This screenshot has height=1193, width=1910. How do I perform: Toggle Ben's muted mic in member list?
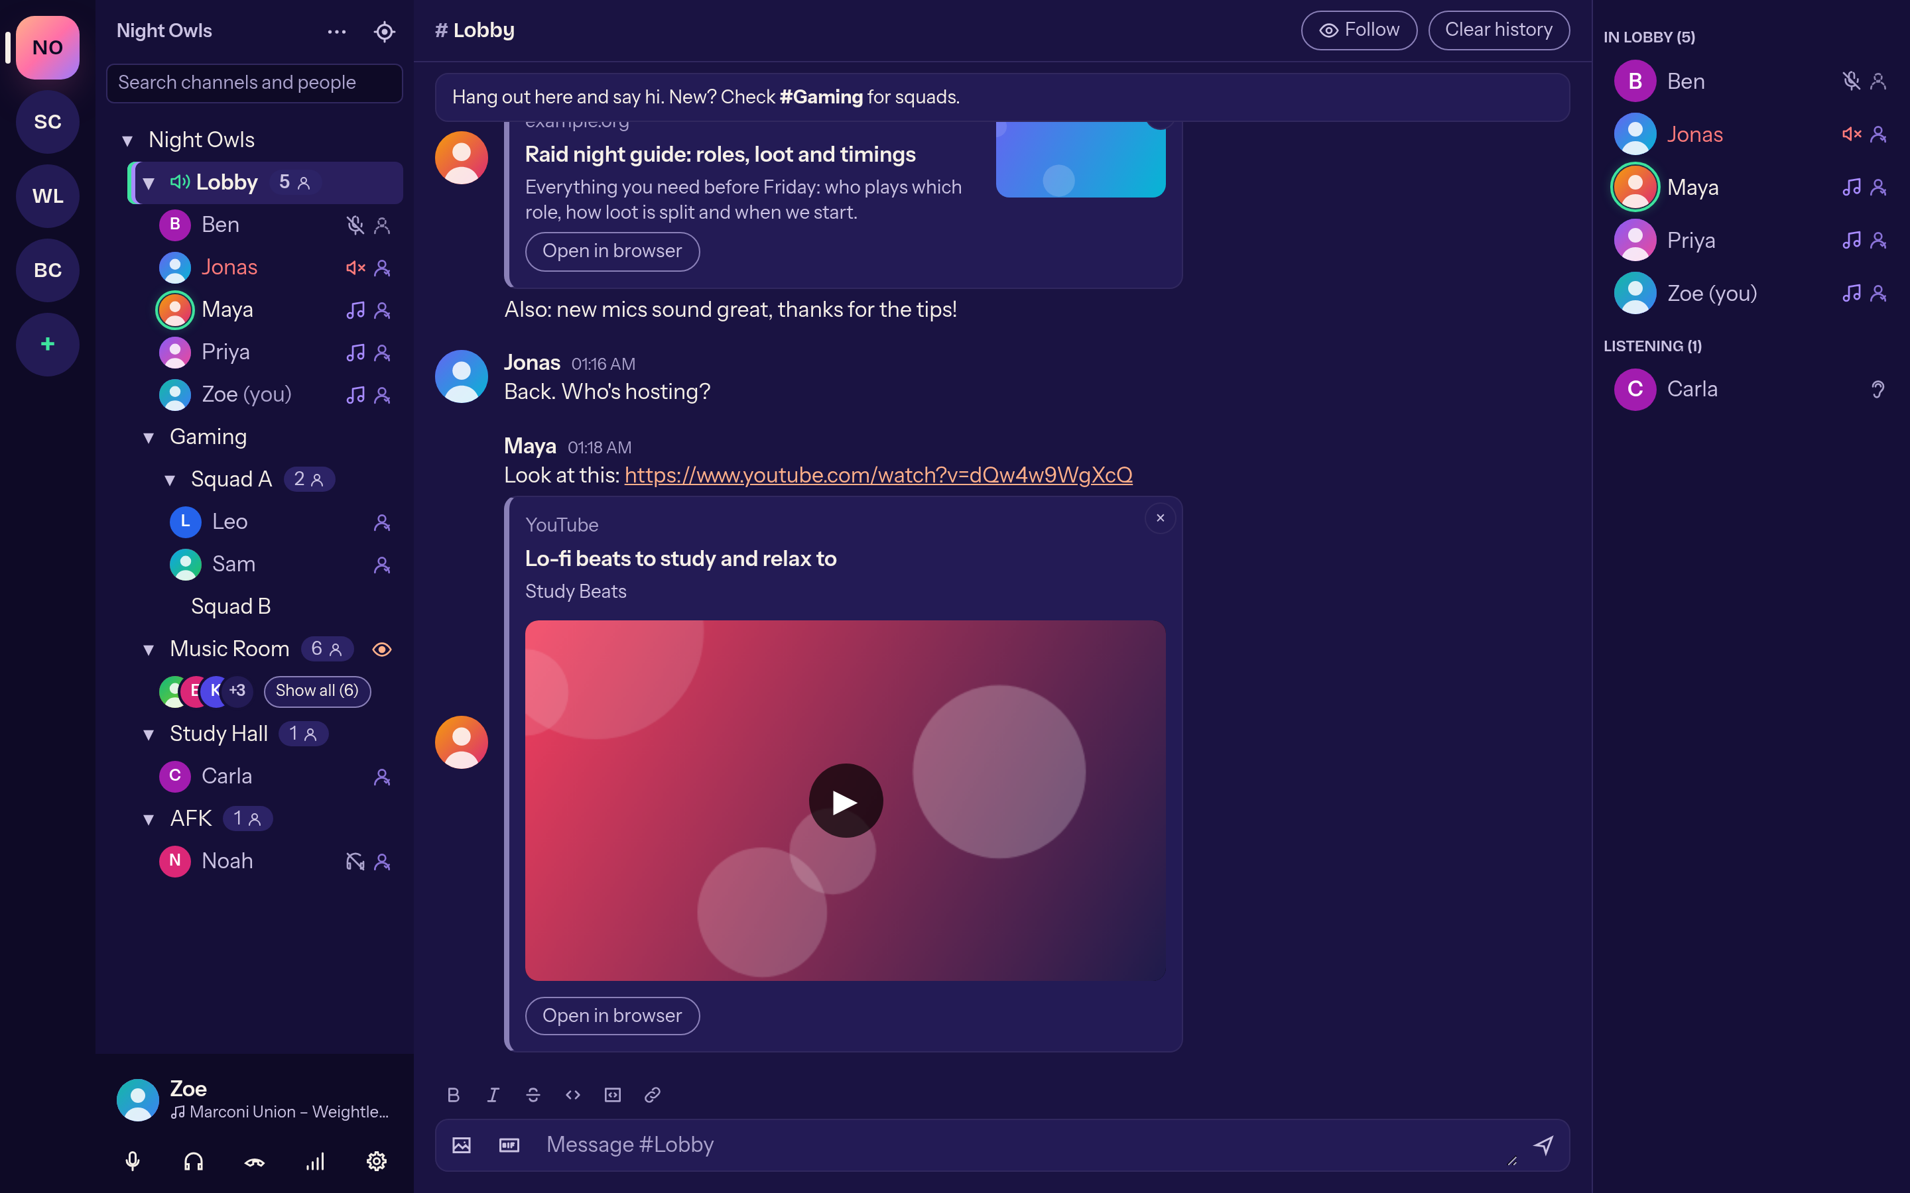[1851, 82]
